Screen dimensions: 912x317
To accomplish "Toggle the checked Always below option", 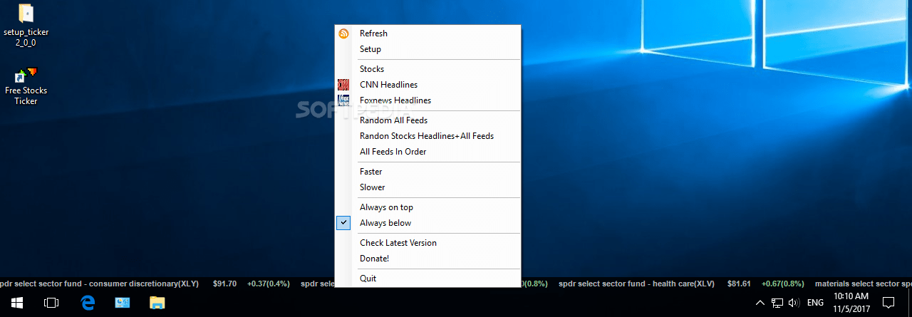I will (427, 223).
